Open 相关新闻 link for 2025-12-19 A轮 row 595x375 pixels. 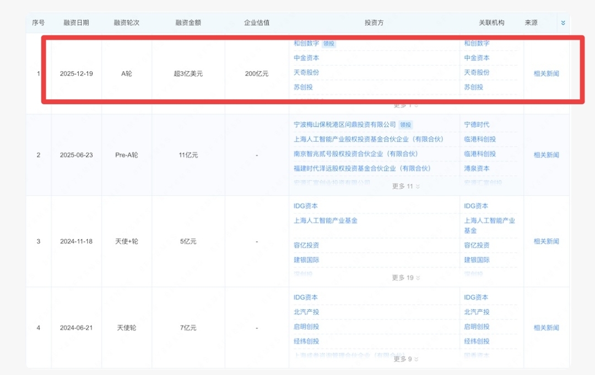click(546, 73)
